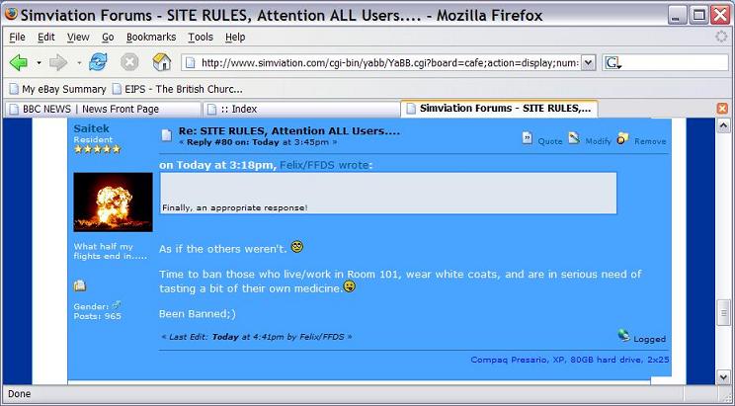Viewport: 735px width, 406px height.
Task: Open the Bookmarks menu
Action: (150, 37)
